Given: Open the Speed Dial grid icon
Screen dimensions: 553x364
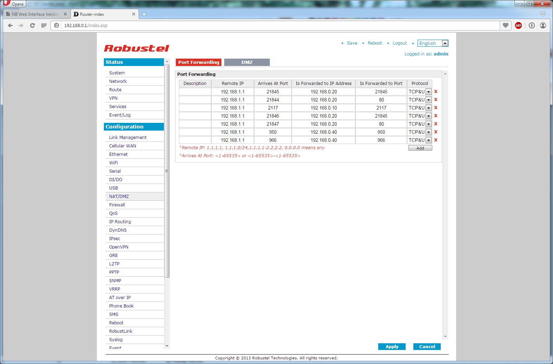Looking at the screenshot, I should (x=44, y=25).
